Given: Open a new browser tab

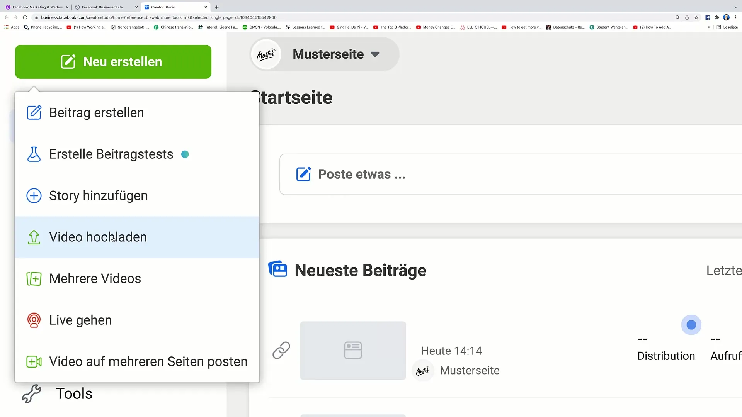Looking at the screenshot, I should click(217, 7).
